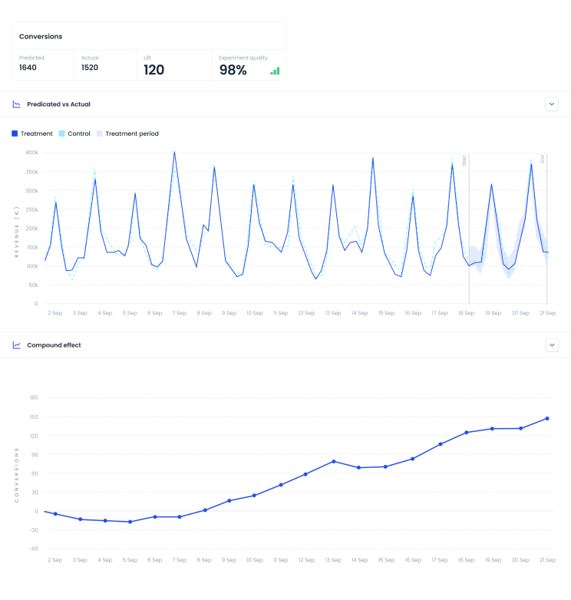The width and height of the screenshot is (571, 600).
Task: Toggle the Control legend swatch
Action: coord(61,134)
